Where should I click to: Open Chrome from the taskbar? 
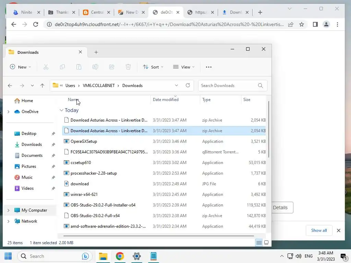pyautogui.click(x=120, y=256)
